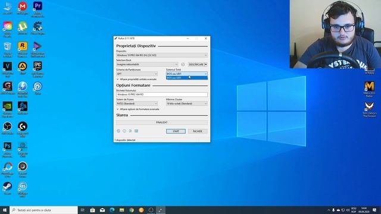Open Google Chrome from the taskbar
Screen dimensions: 381x214
(x=132, y=210)
